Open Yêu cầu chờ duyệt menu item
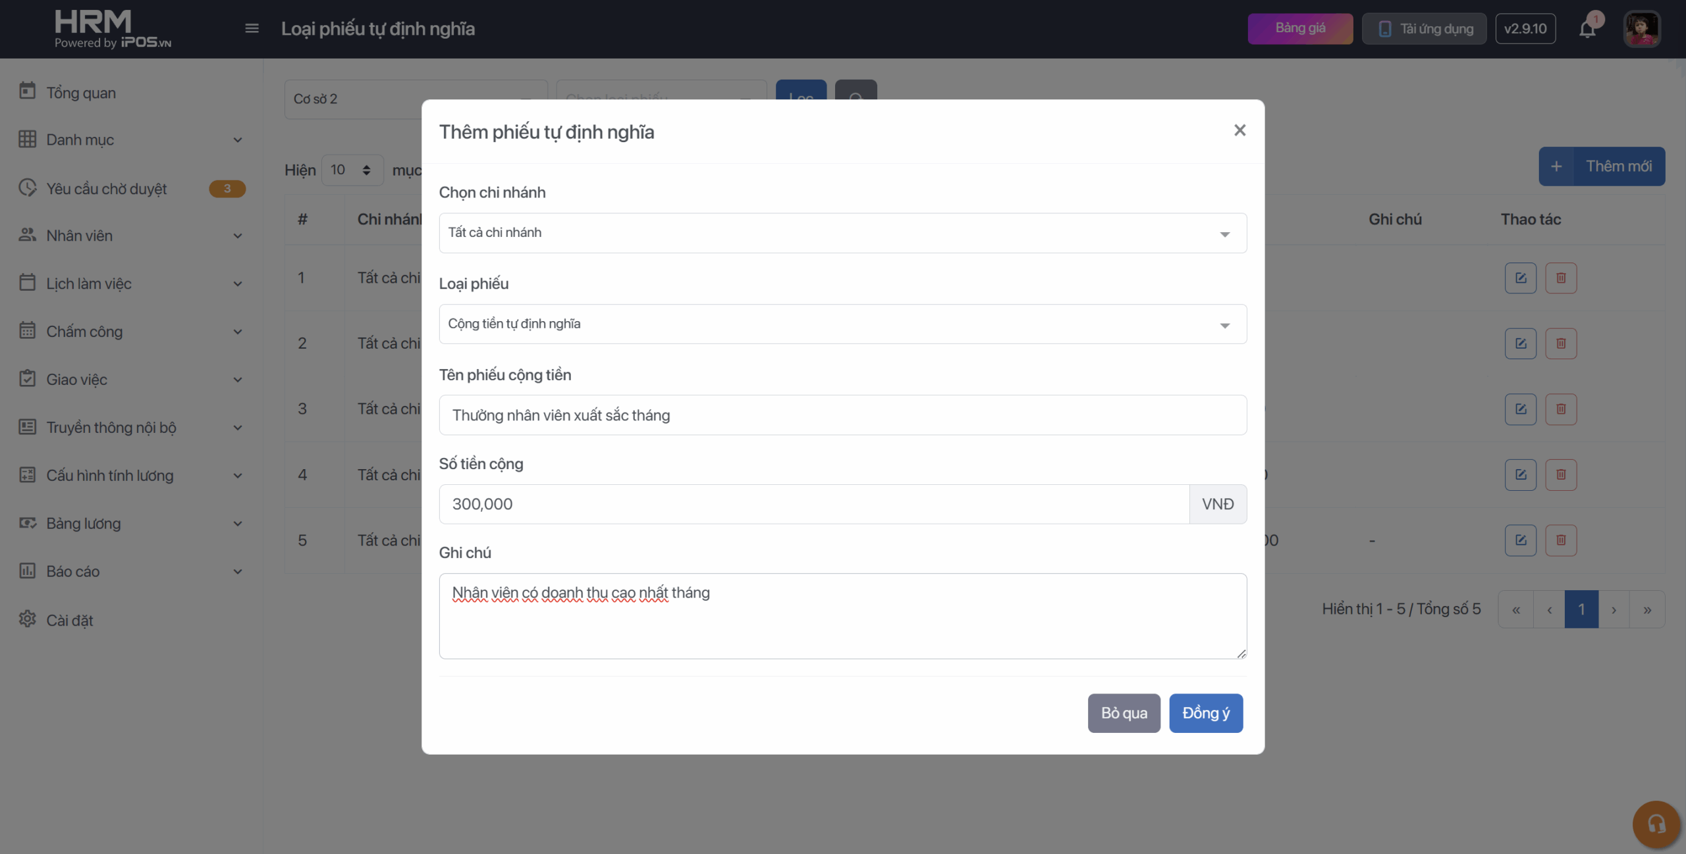Viewport: 1686px width, 854px height. pyautogui.click(x=107, y=189)
